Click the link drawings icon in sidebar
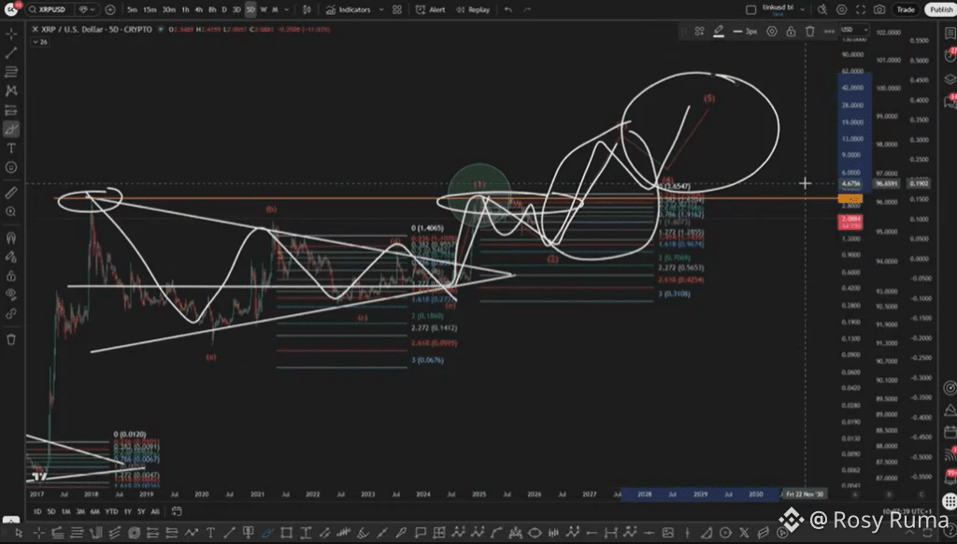 (x=11, y=314)
